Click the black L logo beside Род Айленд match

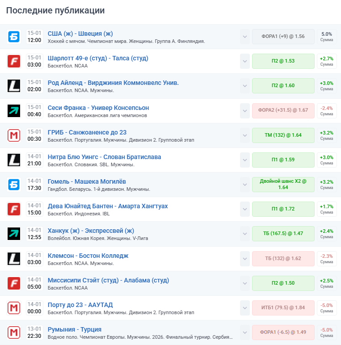(14, 86)
